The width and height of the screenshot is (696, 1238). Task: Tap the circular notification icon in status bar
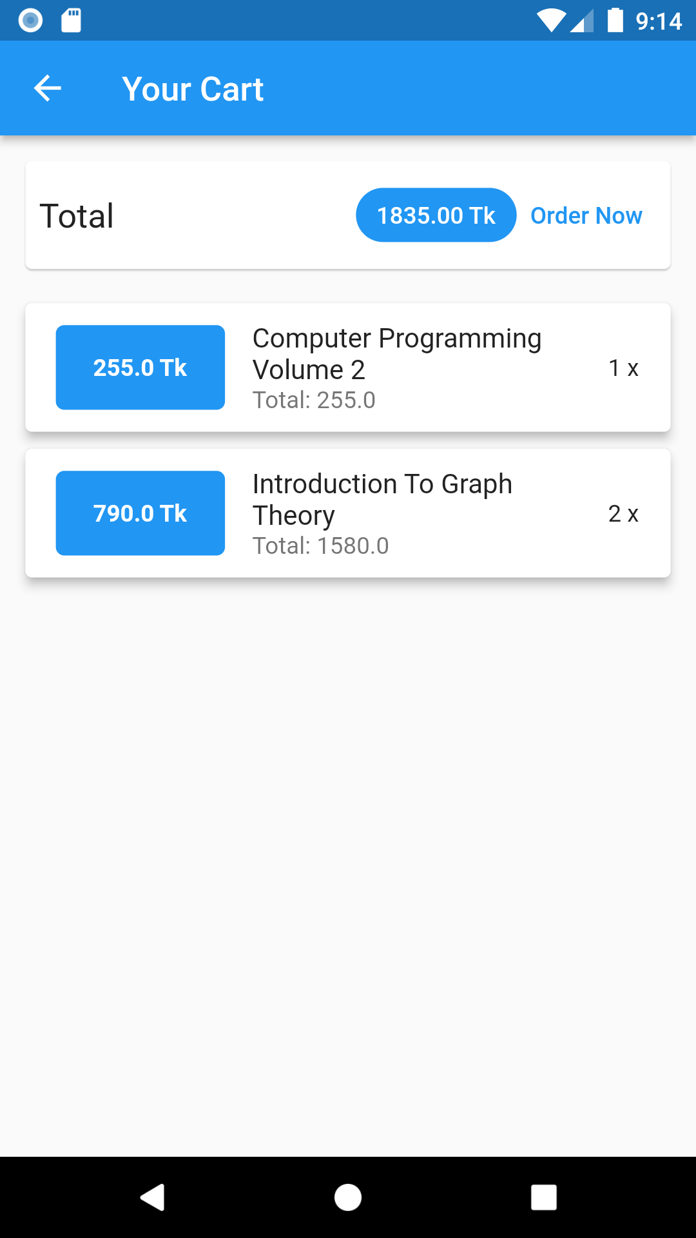tap(30, 21)
